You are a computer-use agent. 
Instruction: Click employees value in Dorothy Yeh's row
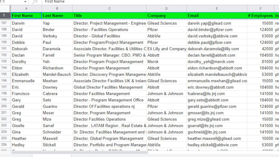(x=261, y=62)
